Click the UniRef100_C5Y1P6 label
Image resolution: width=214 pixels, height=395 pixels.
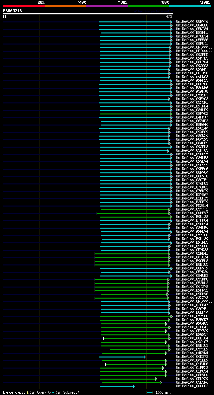(x=192, y=316)
